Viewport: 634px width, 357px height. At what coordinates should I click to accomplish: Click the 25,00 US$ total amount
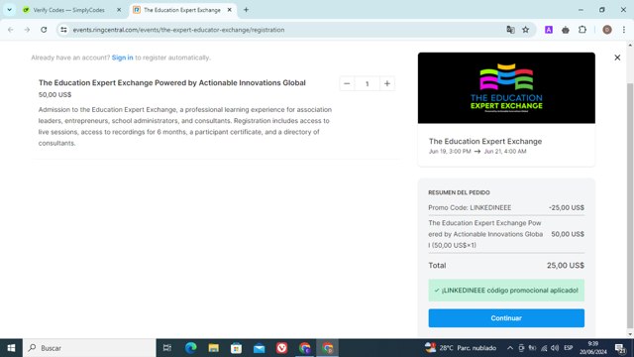click(566, 266)
